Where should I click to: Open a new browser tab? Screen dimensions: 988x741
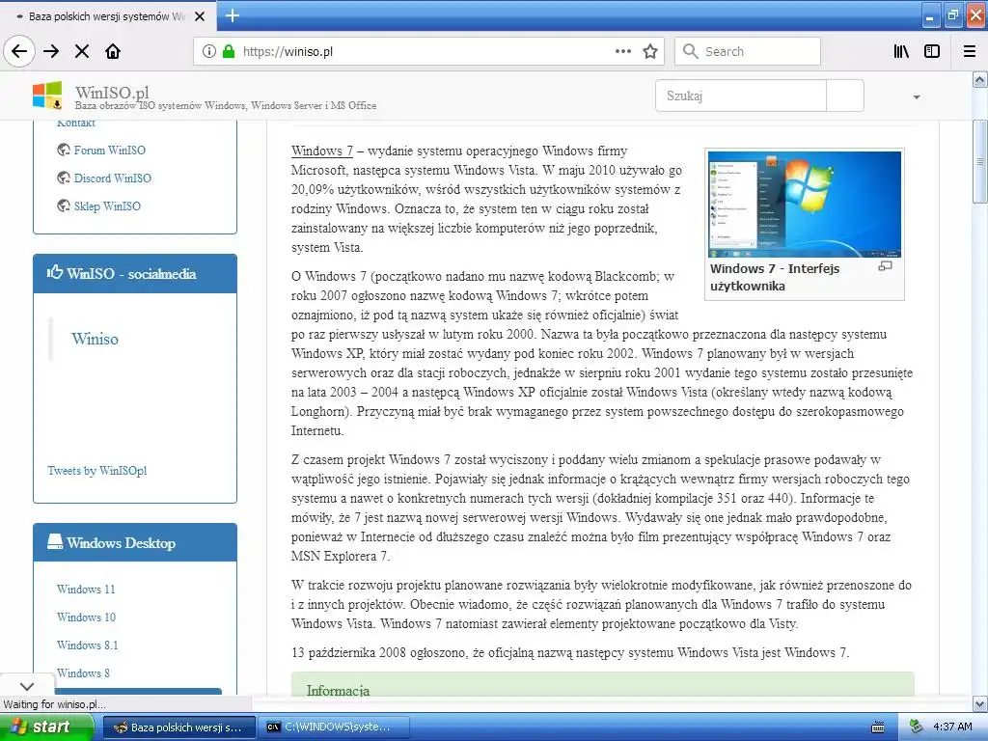point(233,15)
